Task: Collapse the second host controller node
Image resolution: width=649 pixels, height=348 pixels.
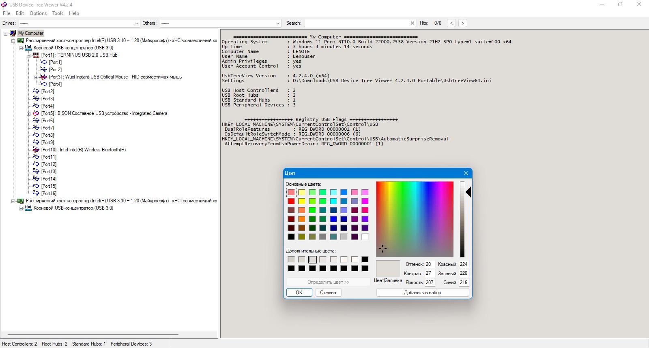Action: (13, 201)
